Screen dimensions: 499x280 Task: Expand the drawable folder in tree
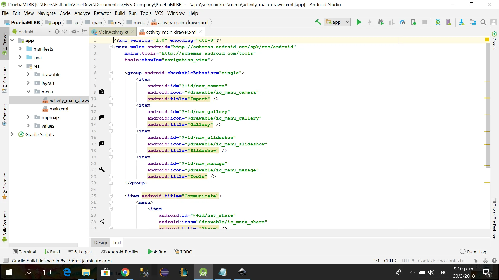[28, 74]
